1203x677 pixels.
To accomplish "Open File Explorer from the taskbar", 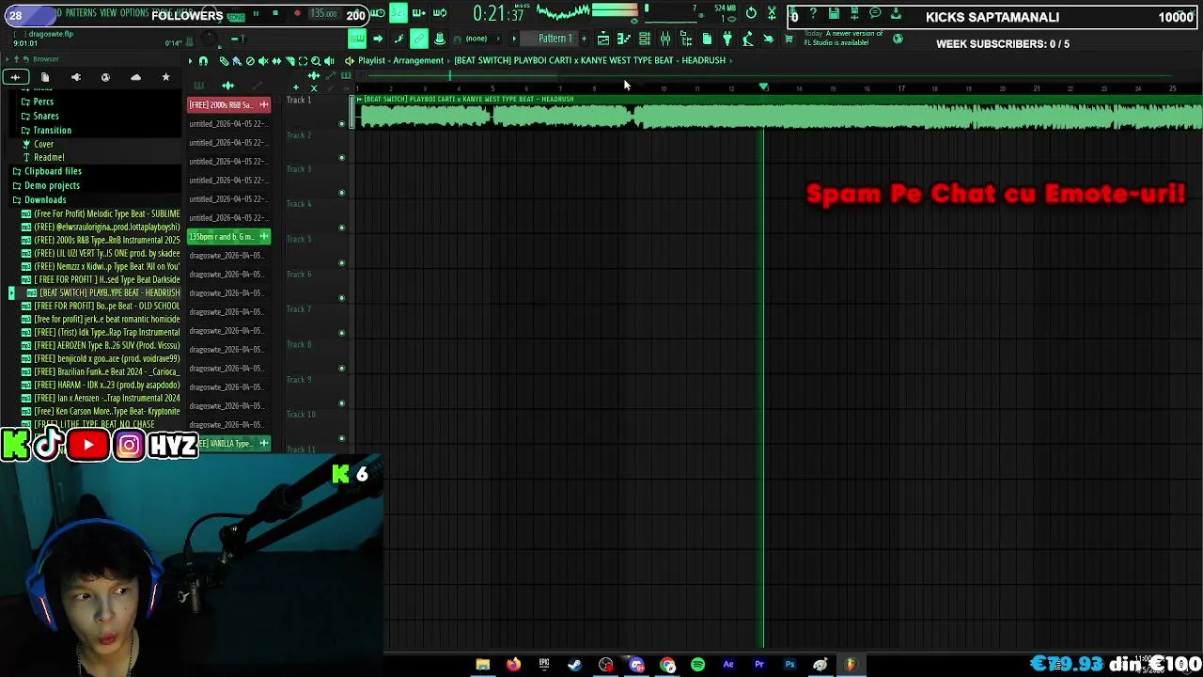I will [x=482, y=665].
